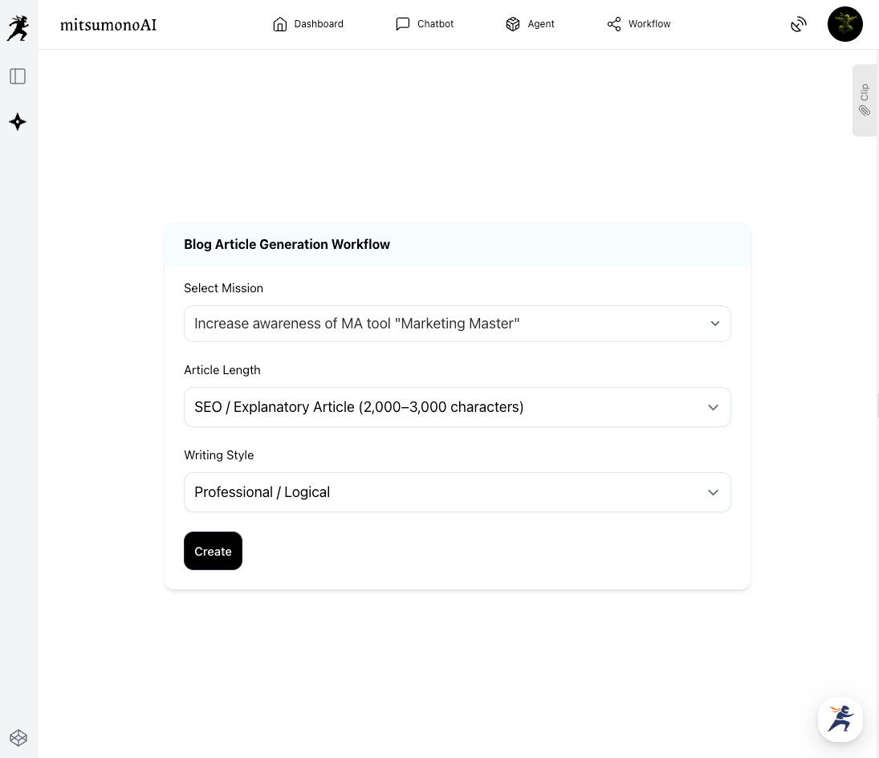
Task: Open the Agent tab
Action: [x=530, y=24]
